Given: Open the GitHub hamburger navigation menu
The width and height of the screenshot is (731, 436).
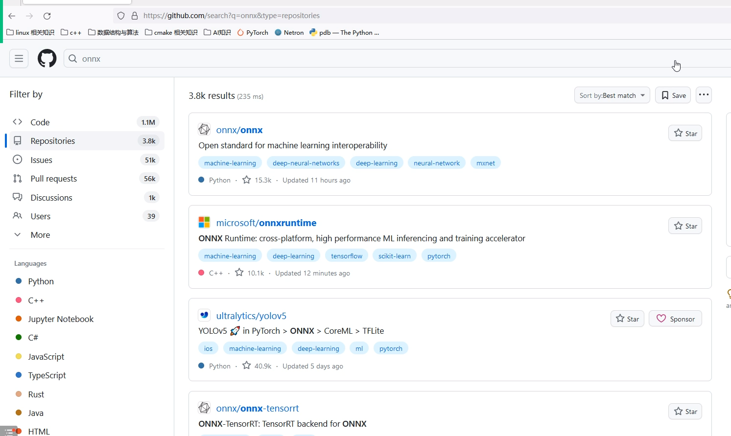Looking at the screenshot, I should coord(19,59).
